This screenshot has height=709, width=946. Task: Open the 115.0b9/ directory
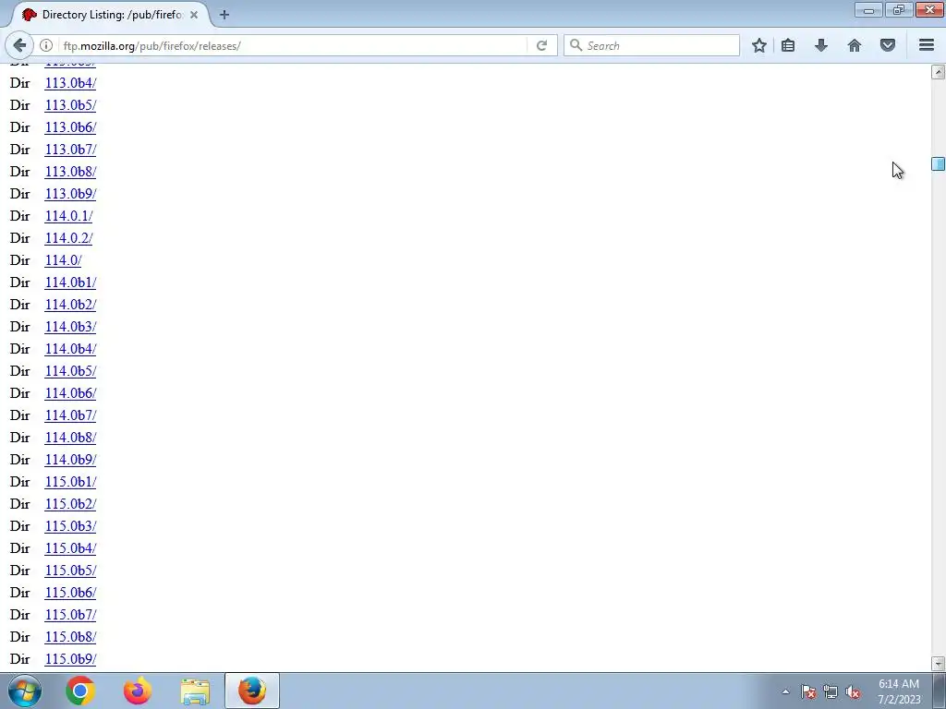coord(70,659)
